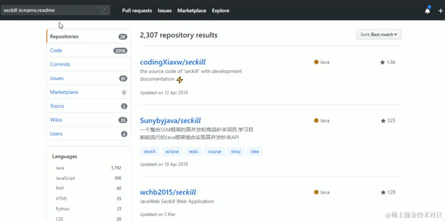The height and width of the screenshot is (221, 445).
Task: Click the plus create-new icon
Action: pos(441,11)
